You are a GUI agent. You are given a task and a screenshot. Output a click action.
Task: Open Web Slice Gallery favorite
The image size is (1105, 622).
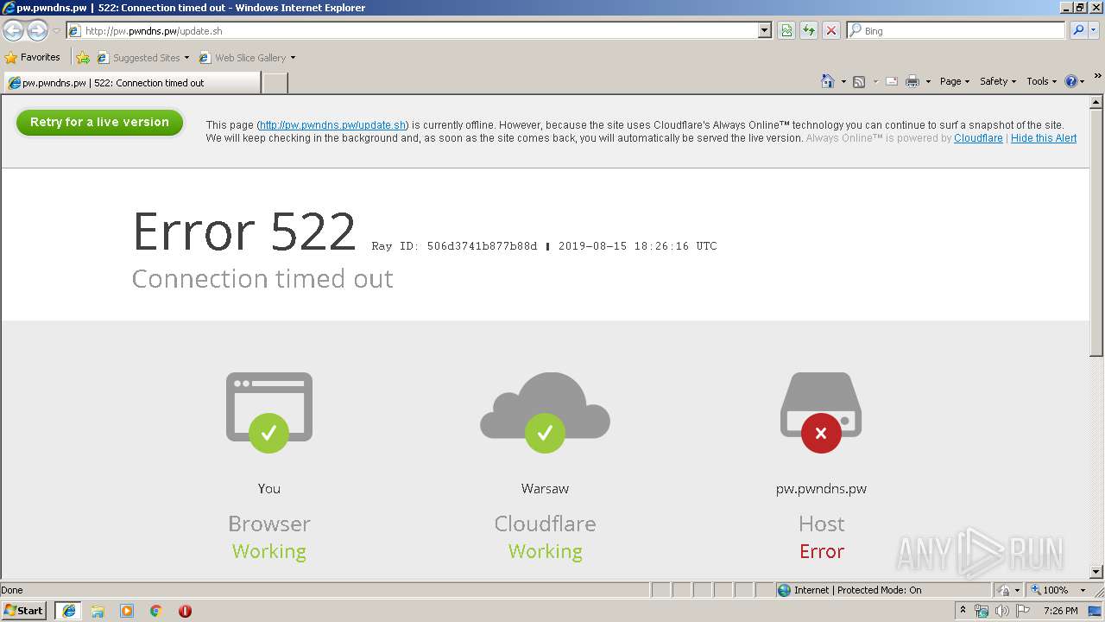tap(243, 58)
